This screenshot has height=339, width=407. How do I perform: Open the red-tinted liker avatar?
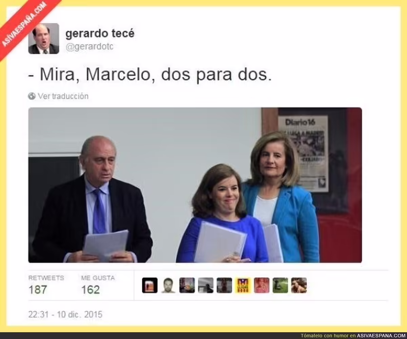261,285
